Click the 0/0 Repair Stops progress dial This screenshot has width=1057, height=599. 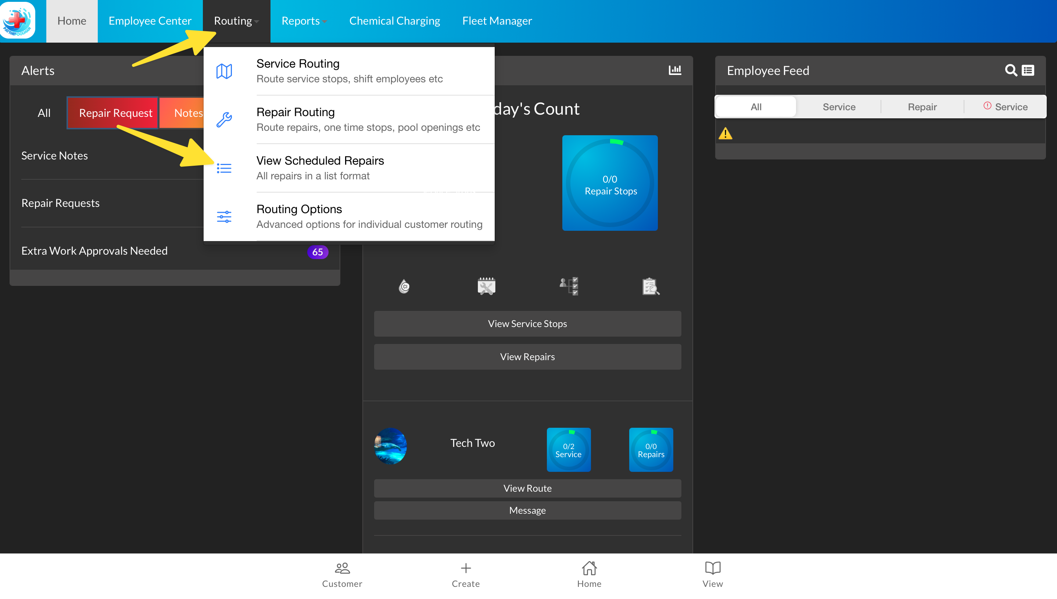tap(610, 183)
